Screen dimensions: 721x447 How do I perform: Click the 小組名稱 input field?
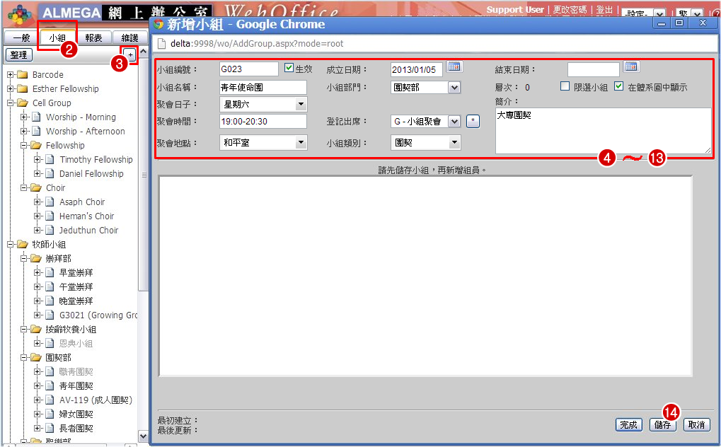(x=263, y=88)
